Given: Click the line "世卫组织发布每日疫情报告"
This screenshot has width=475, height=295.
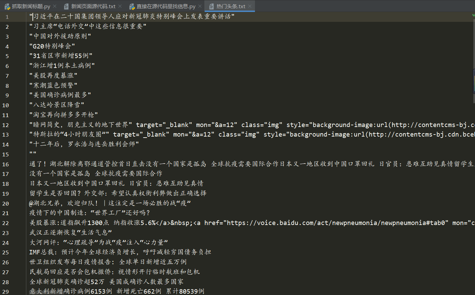Looking at the screenshot, I should (x=108, y=262).
